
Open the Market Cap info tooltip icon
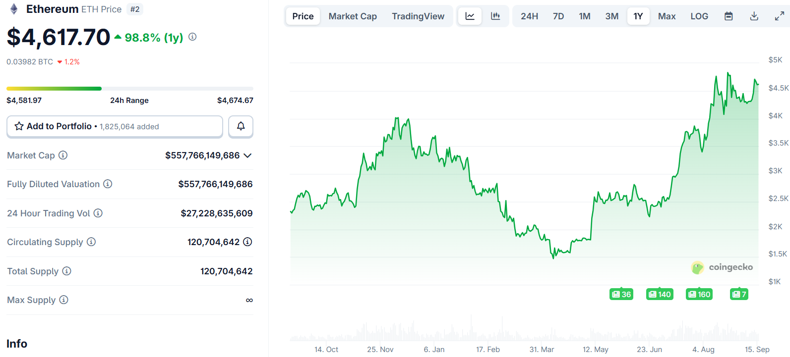pyautogui.click(x=63, y=155)
